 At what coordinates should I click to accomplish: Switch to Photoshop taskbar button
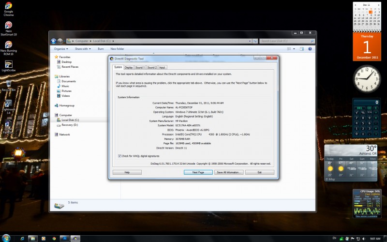[65, 238]
